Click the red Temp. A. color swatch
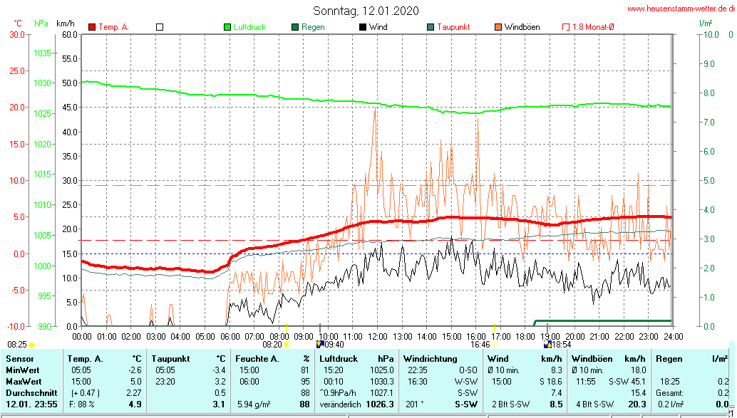 click(x=92, y=27)
